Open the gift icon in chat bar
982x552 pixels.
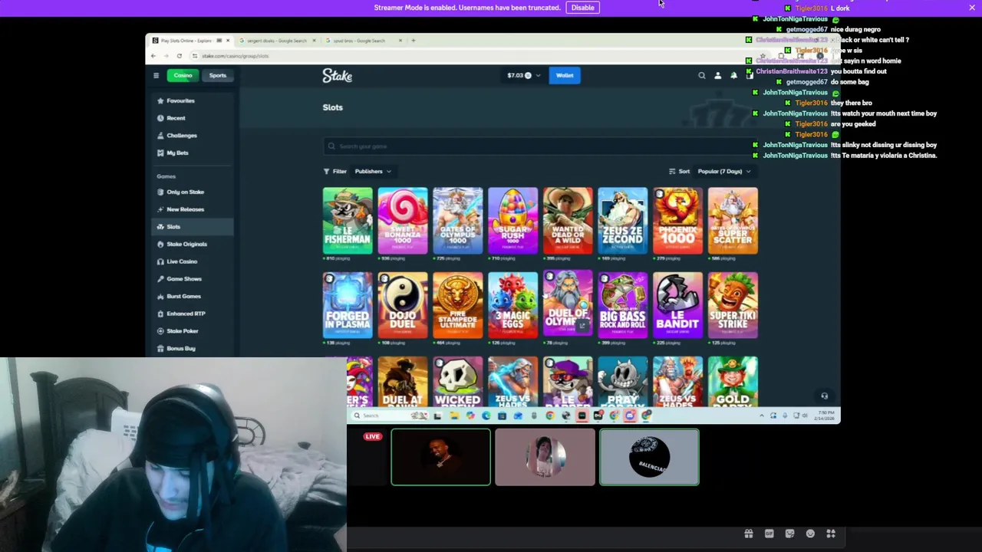(749, 534)
